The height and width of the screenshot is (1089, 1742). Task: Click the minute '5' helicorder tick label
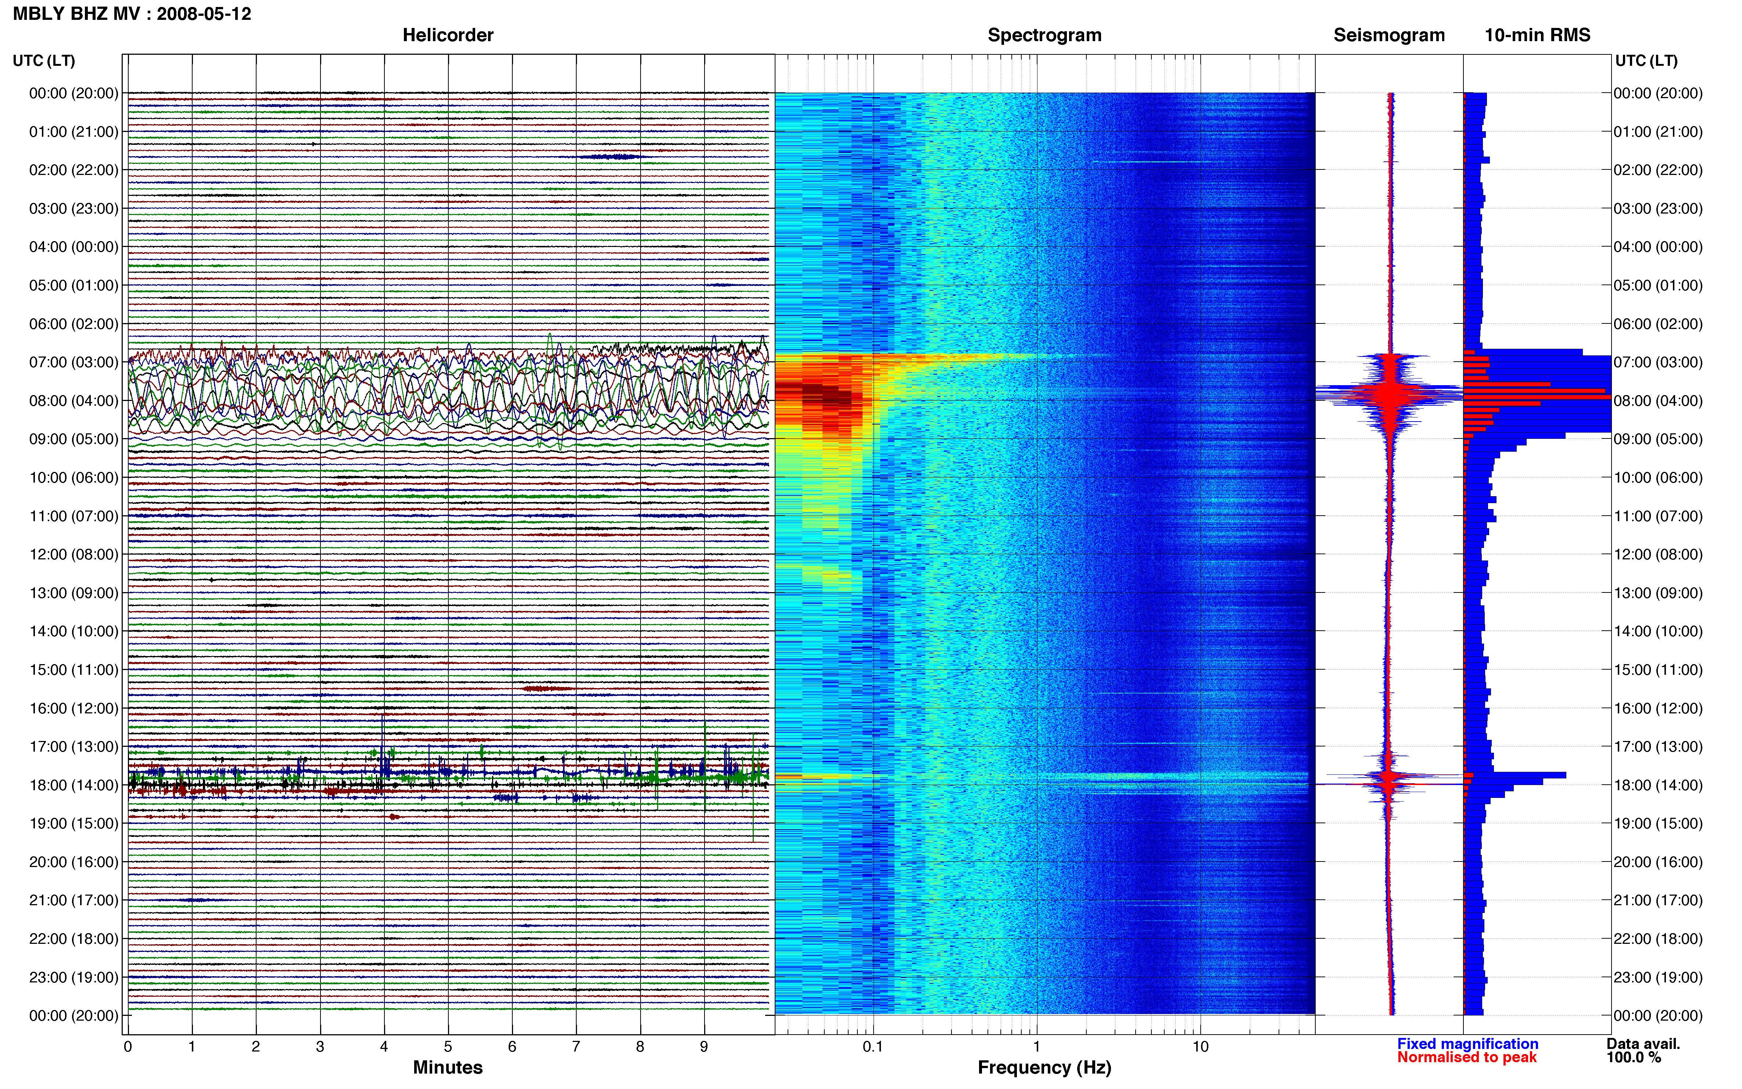[x=448, y=1046]
